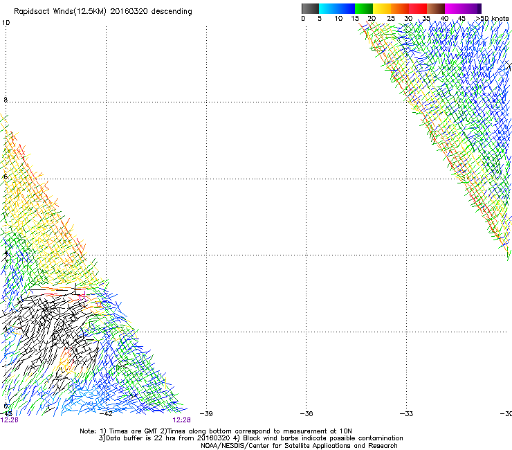Select the dark purple >50 knots color segment
Screen dimensions: 512x450
(479, 8)
